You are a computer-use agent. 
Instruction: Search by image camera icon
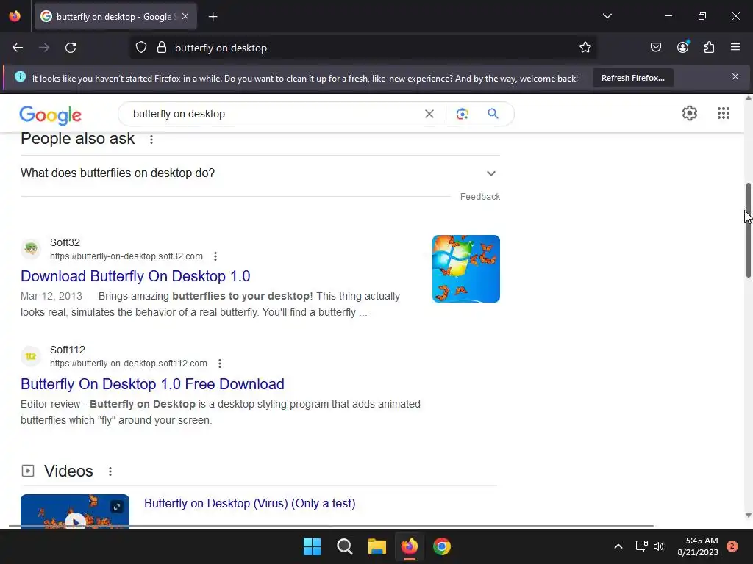462,114
